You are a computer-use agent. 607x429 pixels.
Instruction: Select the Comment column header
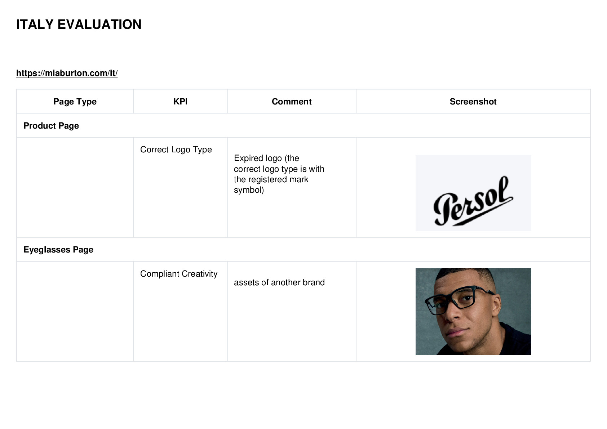[x=292, y=102]
